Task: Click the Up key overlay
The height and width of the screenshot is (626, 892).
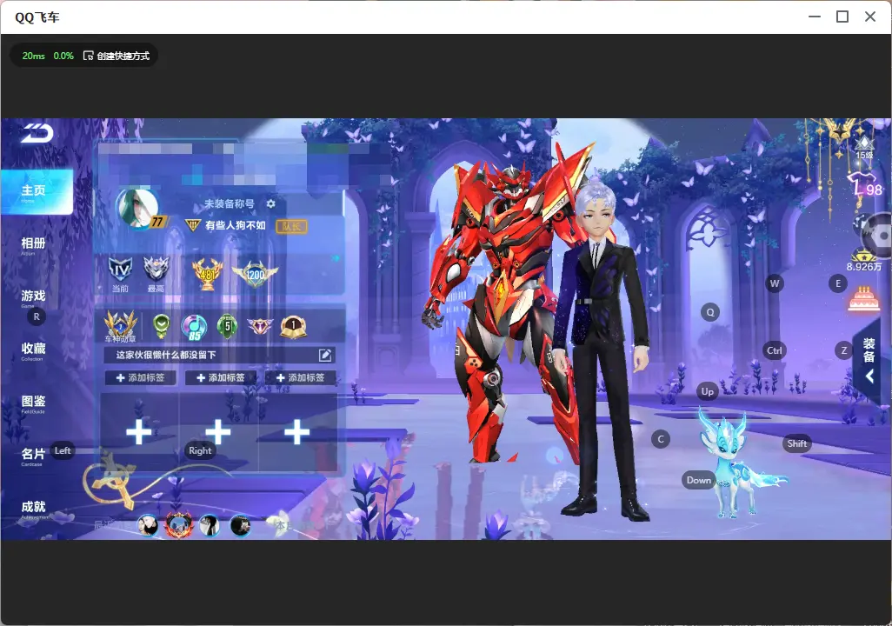Action: pos(707,391)
